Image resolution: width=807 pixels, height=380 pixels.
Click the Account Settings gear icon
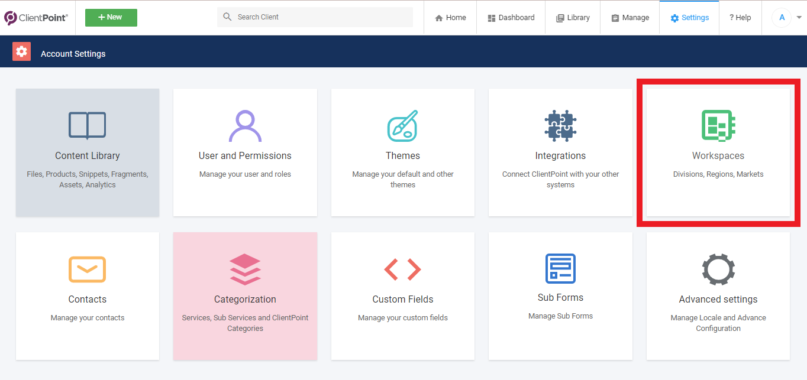click(x=22, y=52)
